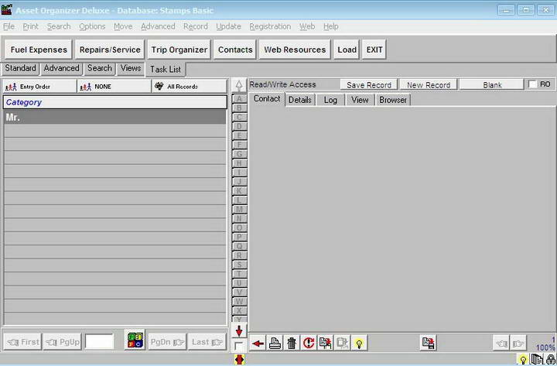Click the padlock icon in status bar
The height and width of the screenshot is (366, 557).
[551, 360]
